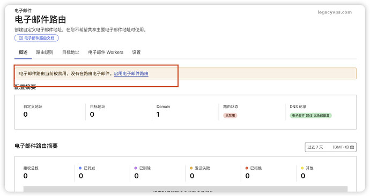Click the book icon in the documentation button

tap(21, 38)
